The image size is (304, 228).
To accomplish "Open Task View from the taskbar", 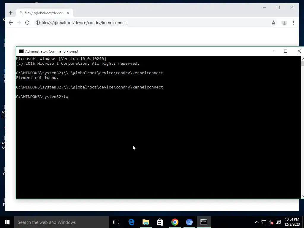I will [x=116, y=222].
